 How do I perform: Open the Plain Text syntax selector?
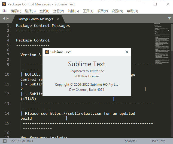pos(158,141)
